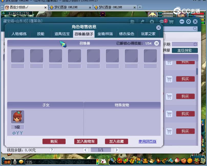Click the peach icon in bottom toolbar
Screen dimensions: 207x166
coord(177,160)
